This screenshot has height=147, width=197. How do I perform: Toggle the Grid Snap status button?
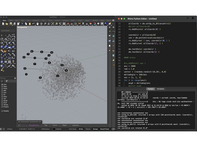[x=73, y=129]
